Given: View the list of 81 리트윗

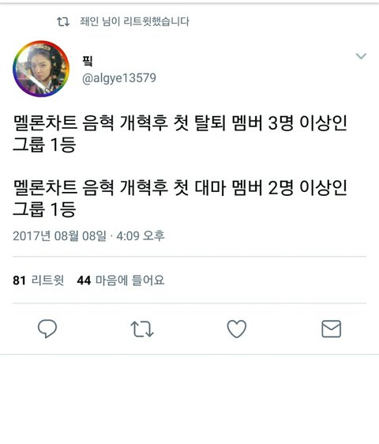Looking at the screenshot, I should pos(38,280).
